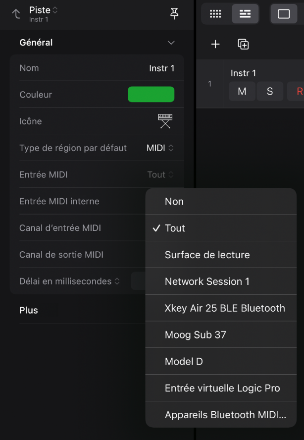Switch to the tracks list view icon
This screenshot has height=440, width=304.
coord(245,14)
